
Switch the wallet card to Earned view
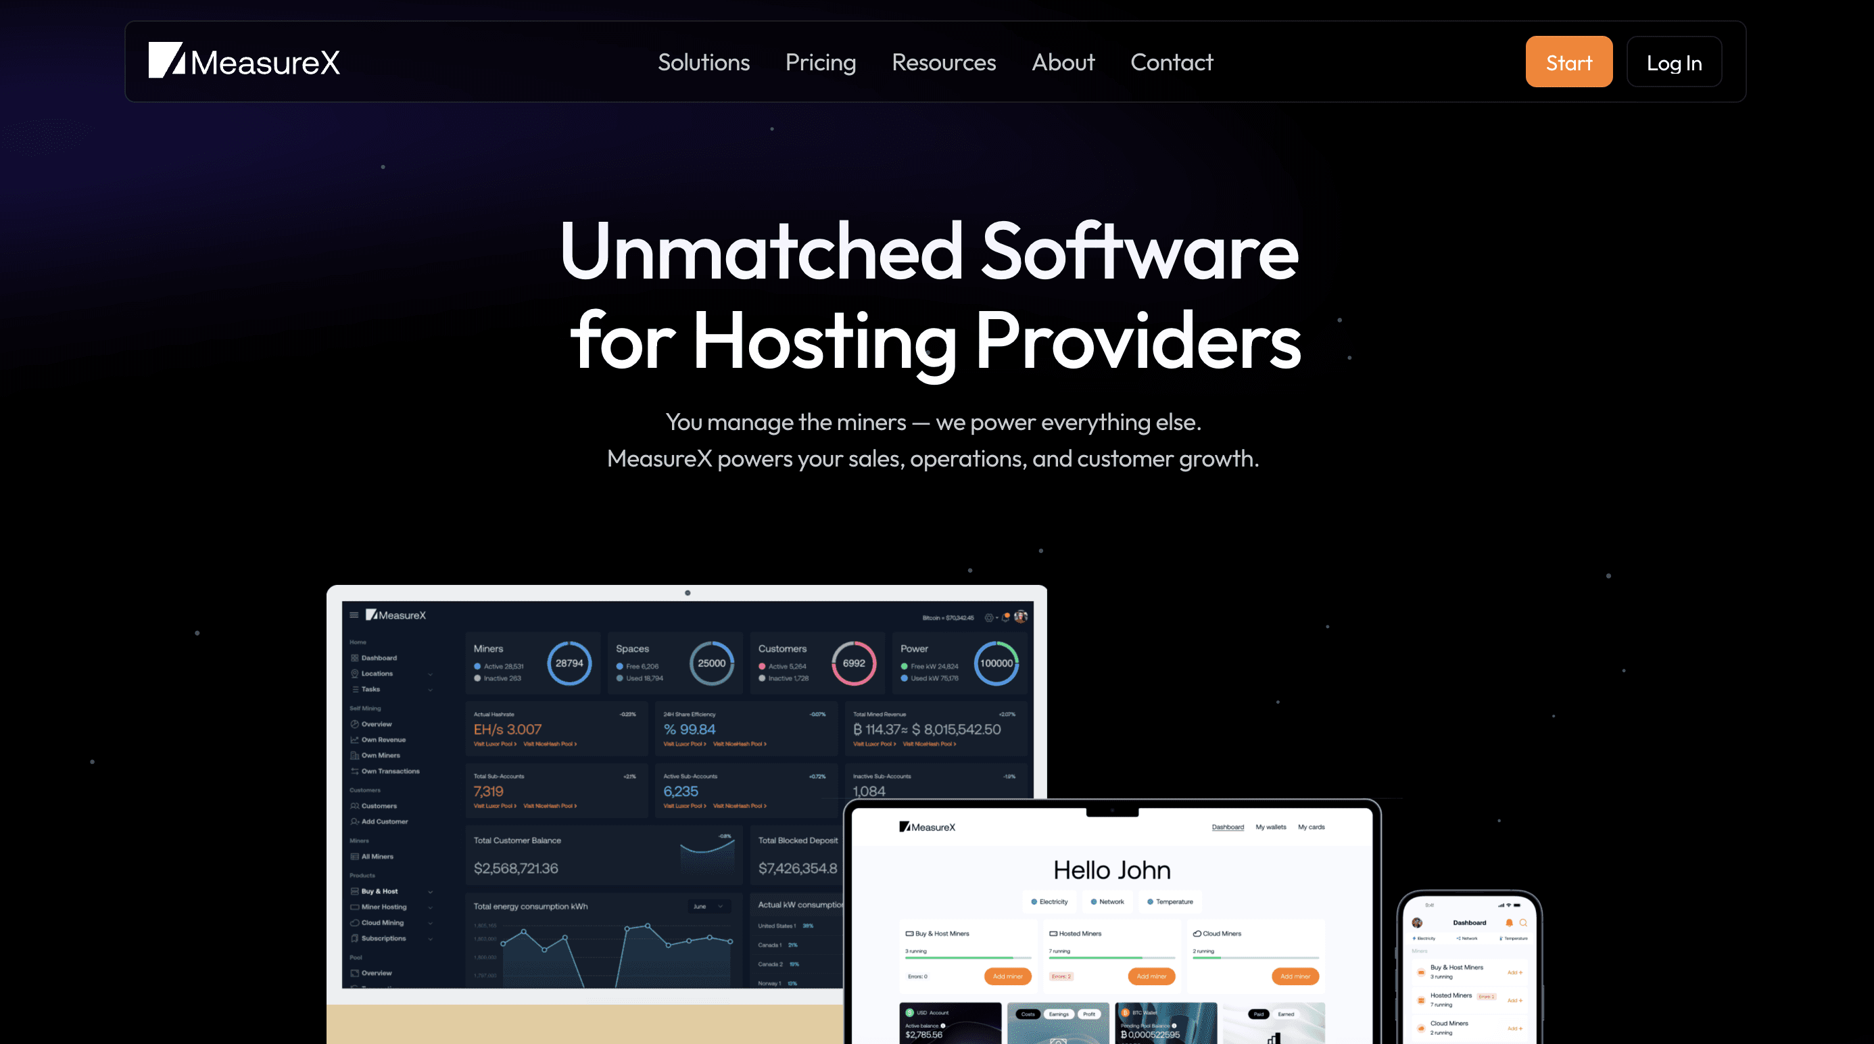(x=1287, y=1014)
